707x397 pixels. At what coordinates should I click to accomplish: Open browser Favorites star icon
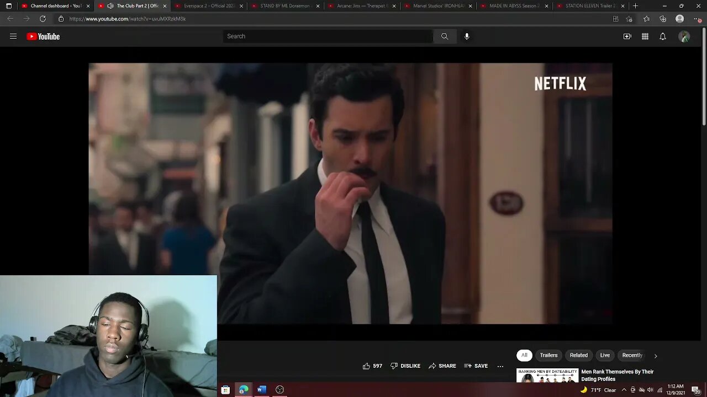pyautogui.click(x=646, y=19)
